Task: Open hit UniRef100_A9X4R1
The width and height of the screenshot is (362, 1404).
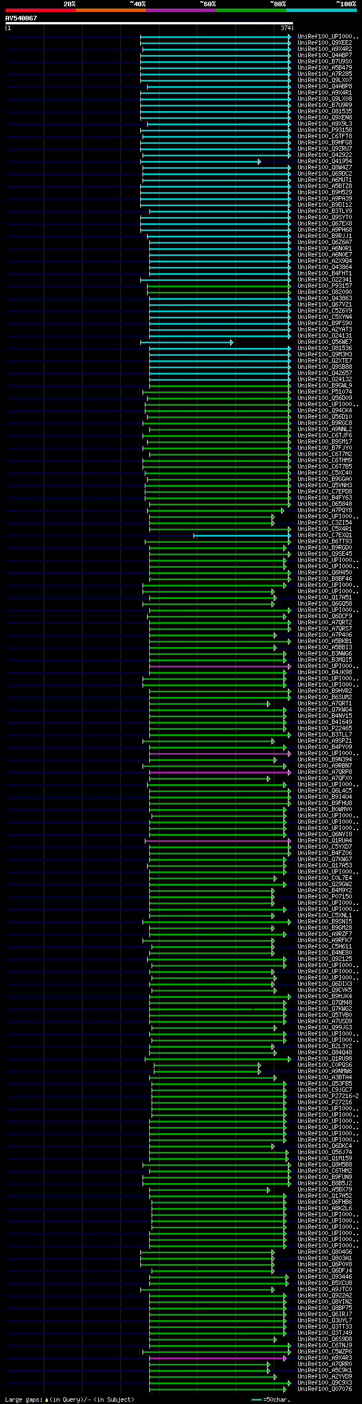Action: click(x=325, y=92)
